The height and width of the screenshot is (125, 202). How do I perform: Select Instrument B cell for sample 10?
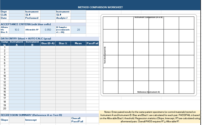coord(32,76)
